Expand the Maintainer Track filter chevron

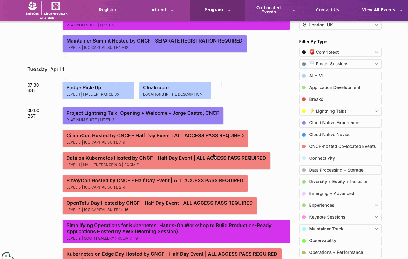tap(376, 229)
